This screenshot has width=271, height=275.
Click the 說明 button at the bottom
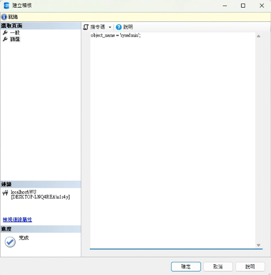[x=250, y=266]
